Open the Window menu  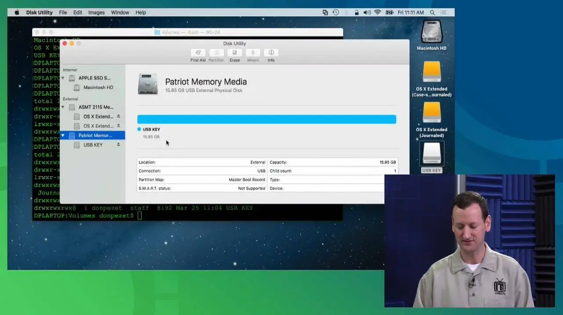tap(120, 12)
